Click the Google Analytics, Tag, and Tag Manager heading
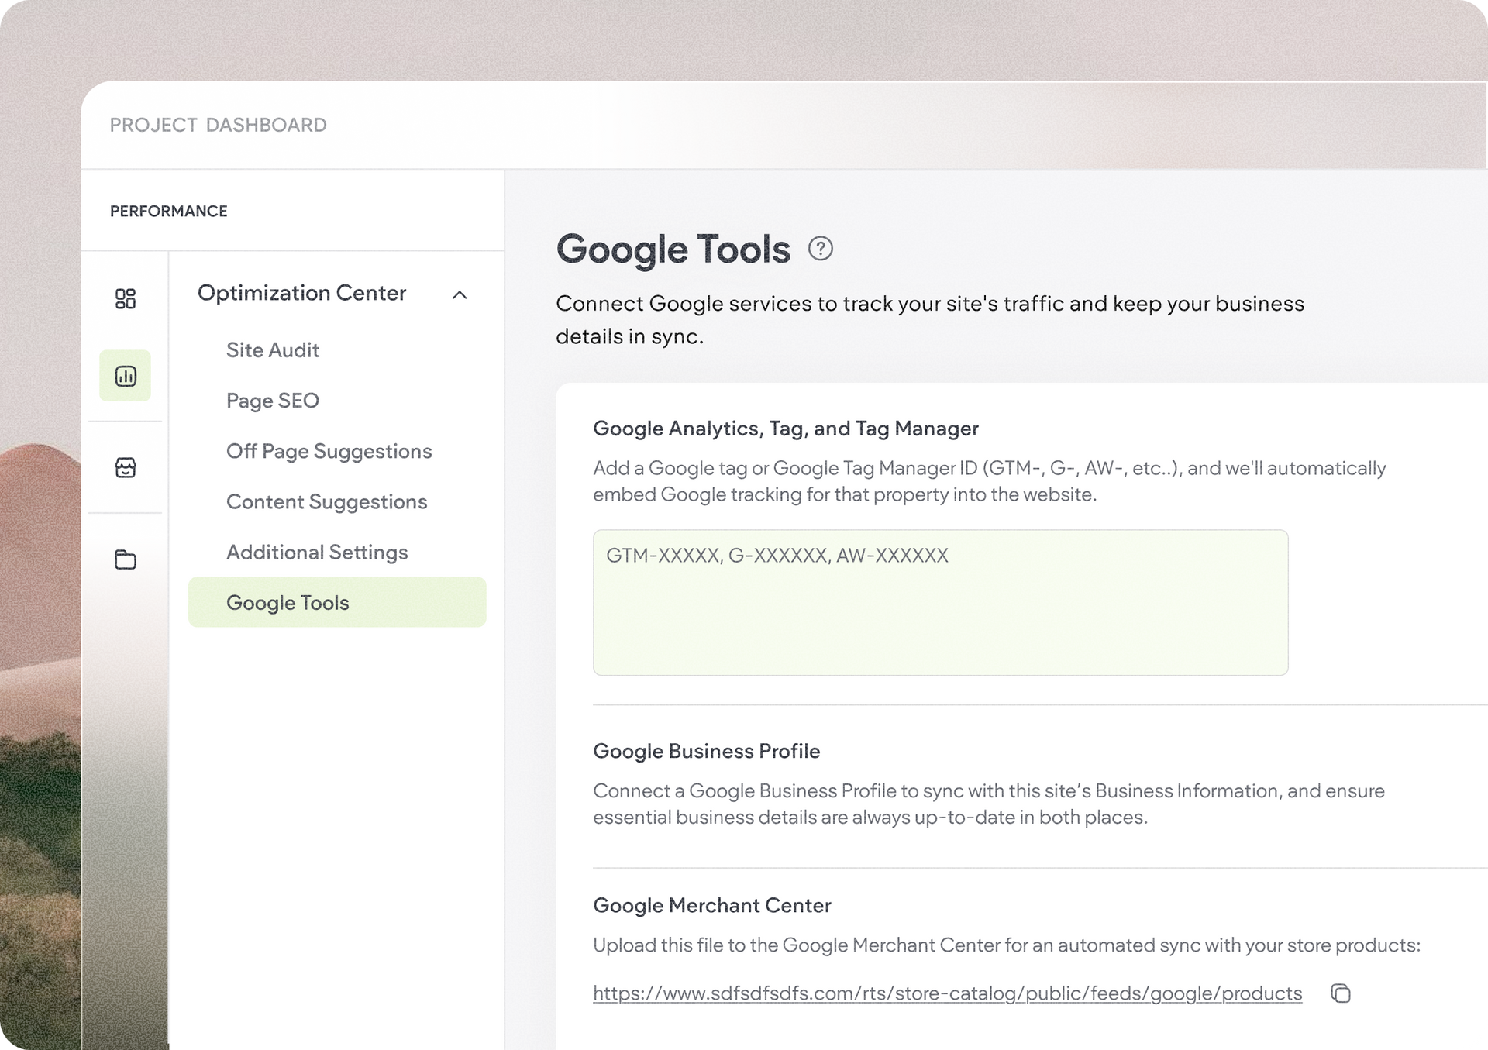 tap(785, 429)
